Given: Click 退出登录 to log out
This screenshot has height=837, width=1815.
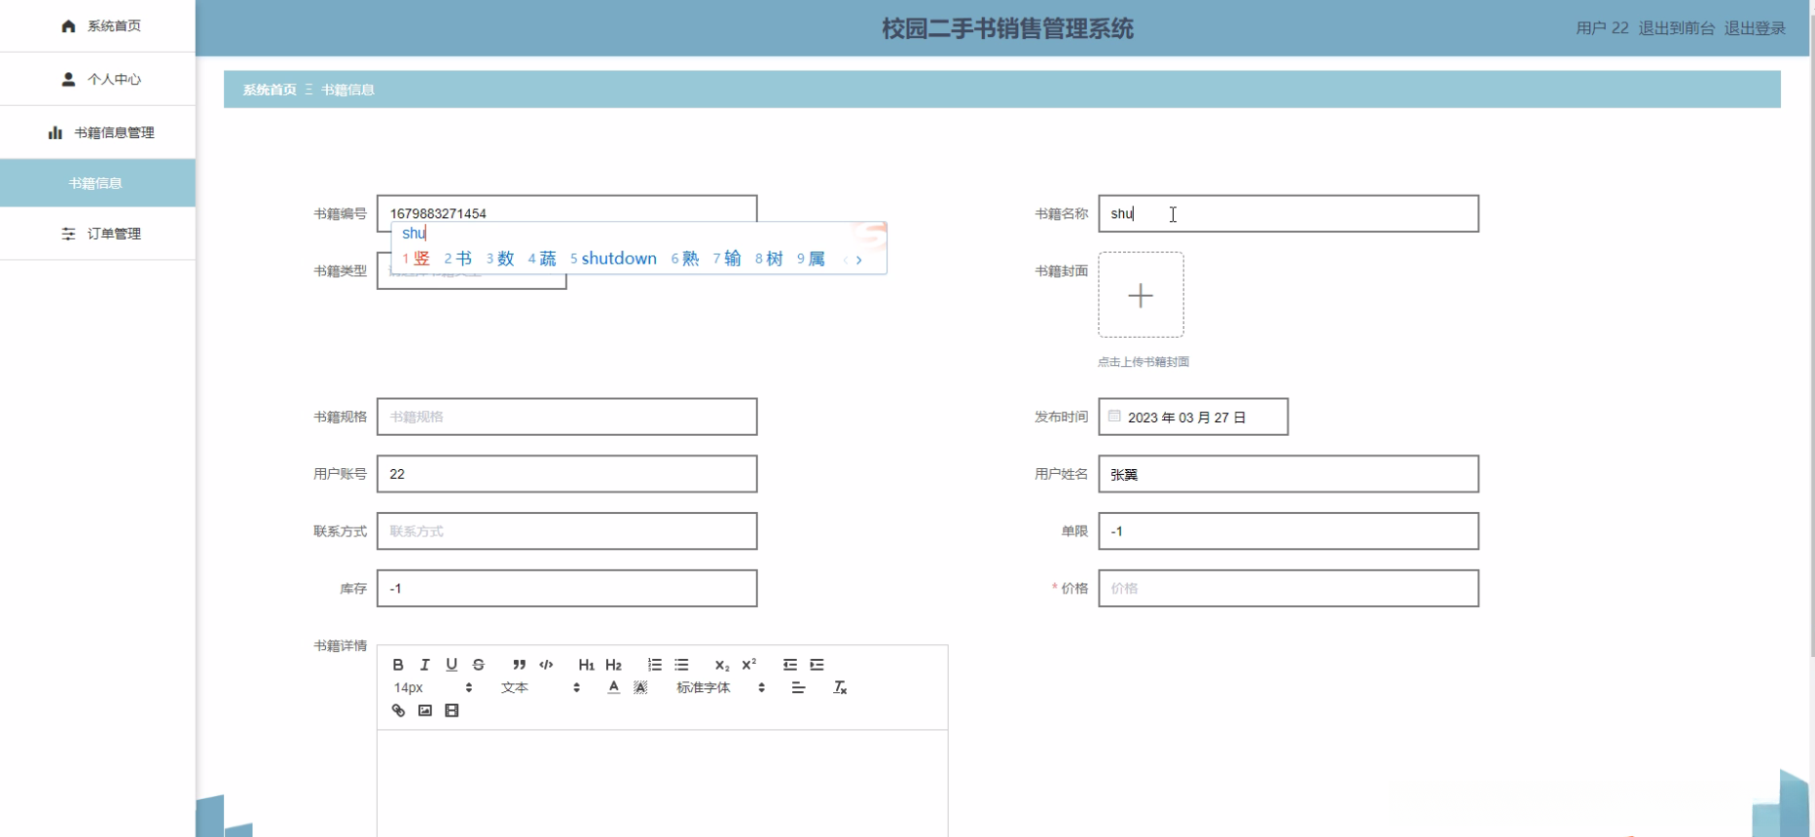Looking at the screenshot, I should click(1755, 28).
